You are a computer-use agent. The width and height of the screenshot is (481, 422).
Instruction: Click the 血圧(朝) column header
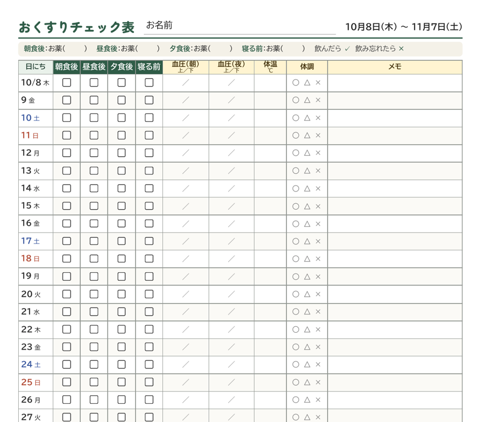(x=185, y=67)
